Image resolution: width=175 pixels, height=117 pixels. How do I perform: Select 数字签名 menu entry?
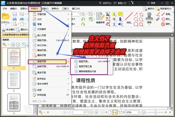click(50, 79)
